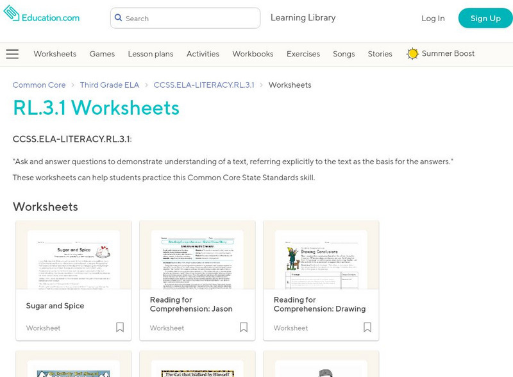
Task: Click the Worksheets section heading
Action: (45, 207)
